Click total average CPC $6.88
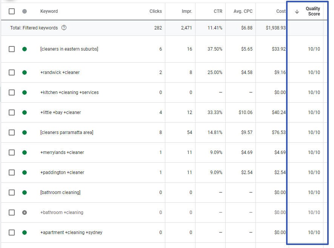Screen dimensions: 334x248 pos(247,28)
